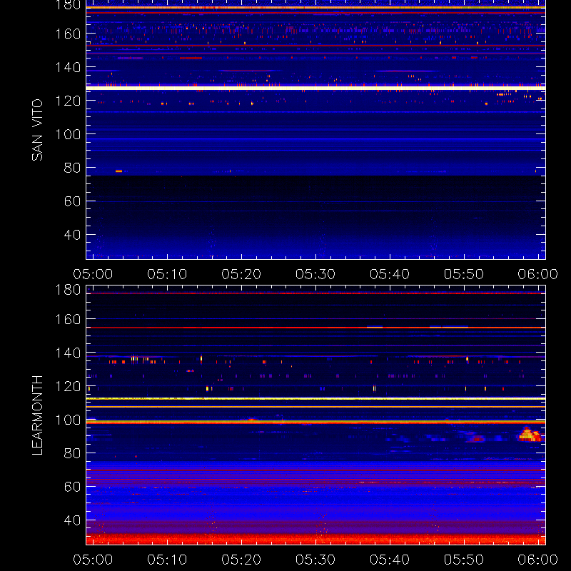Screen dimensions: 571x571
Task: Click the 05:00 time label below San Vito plot
Action: point(93,274)
